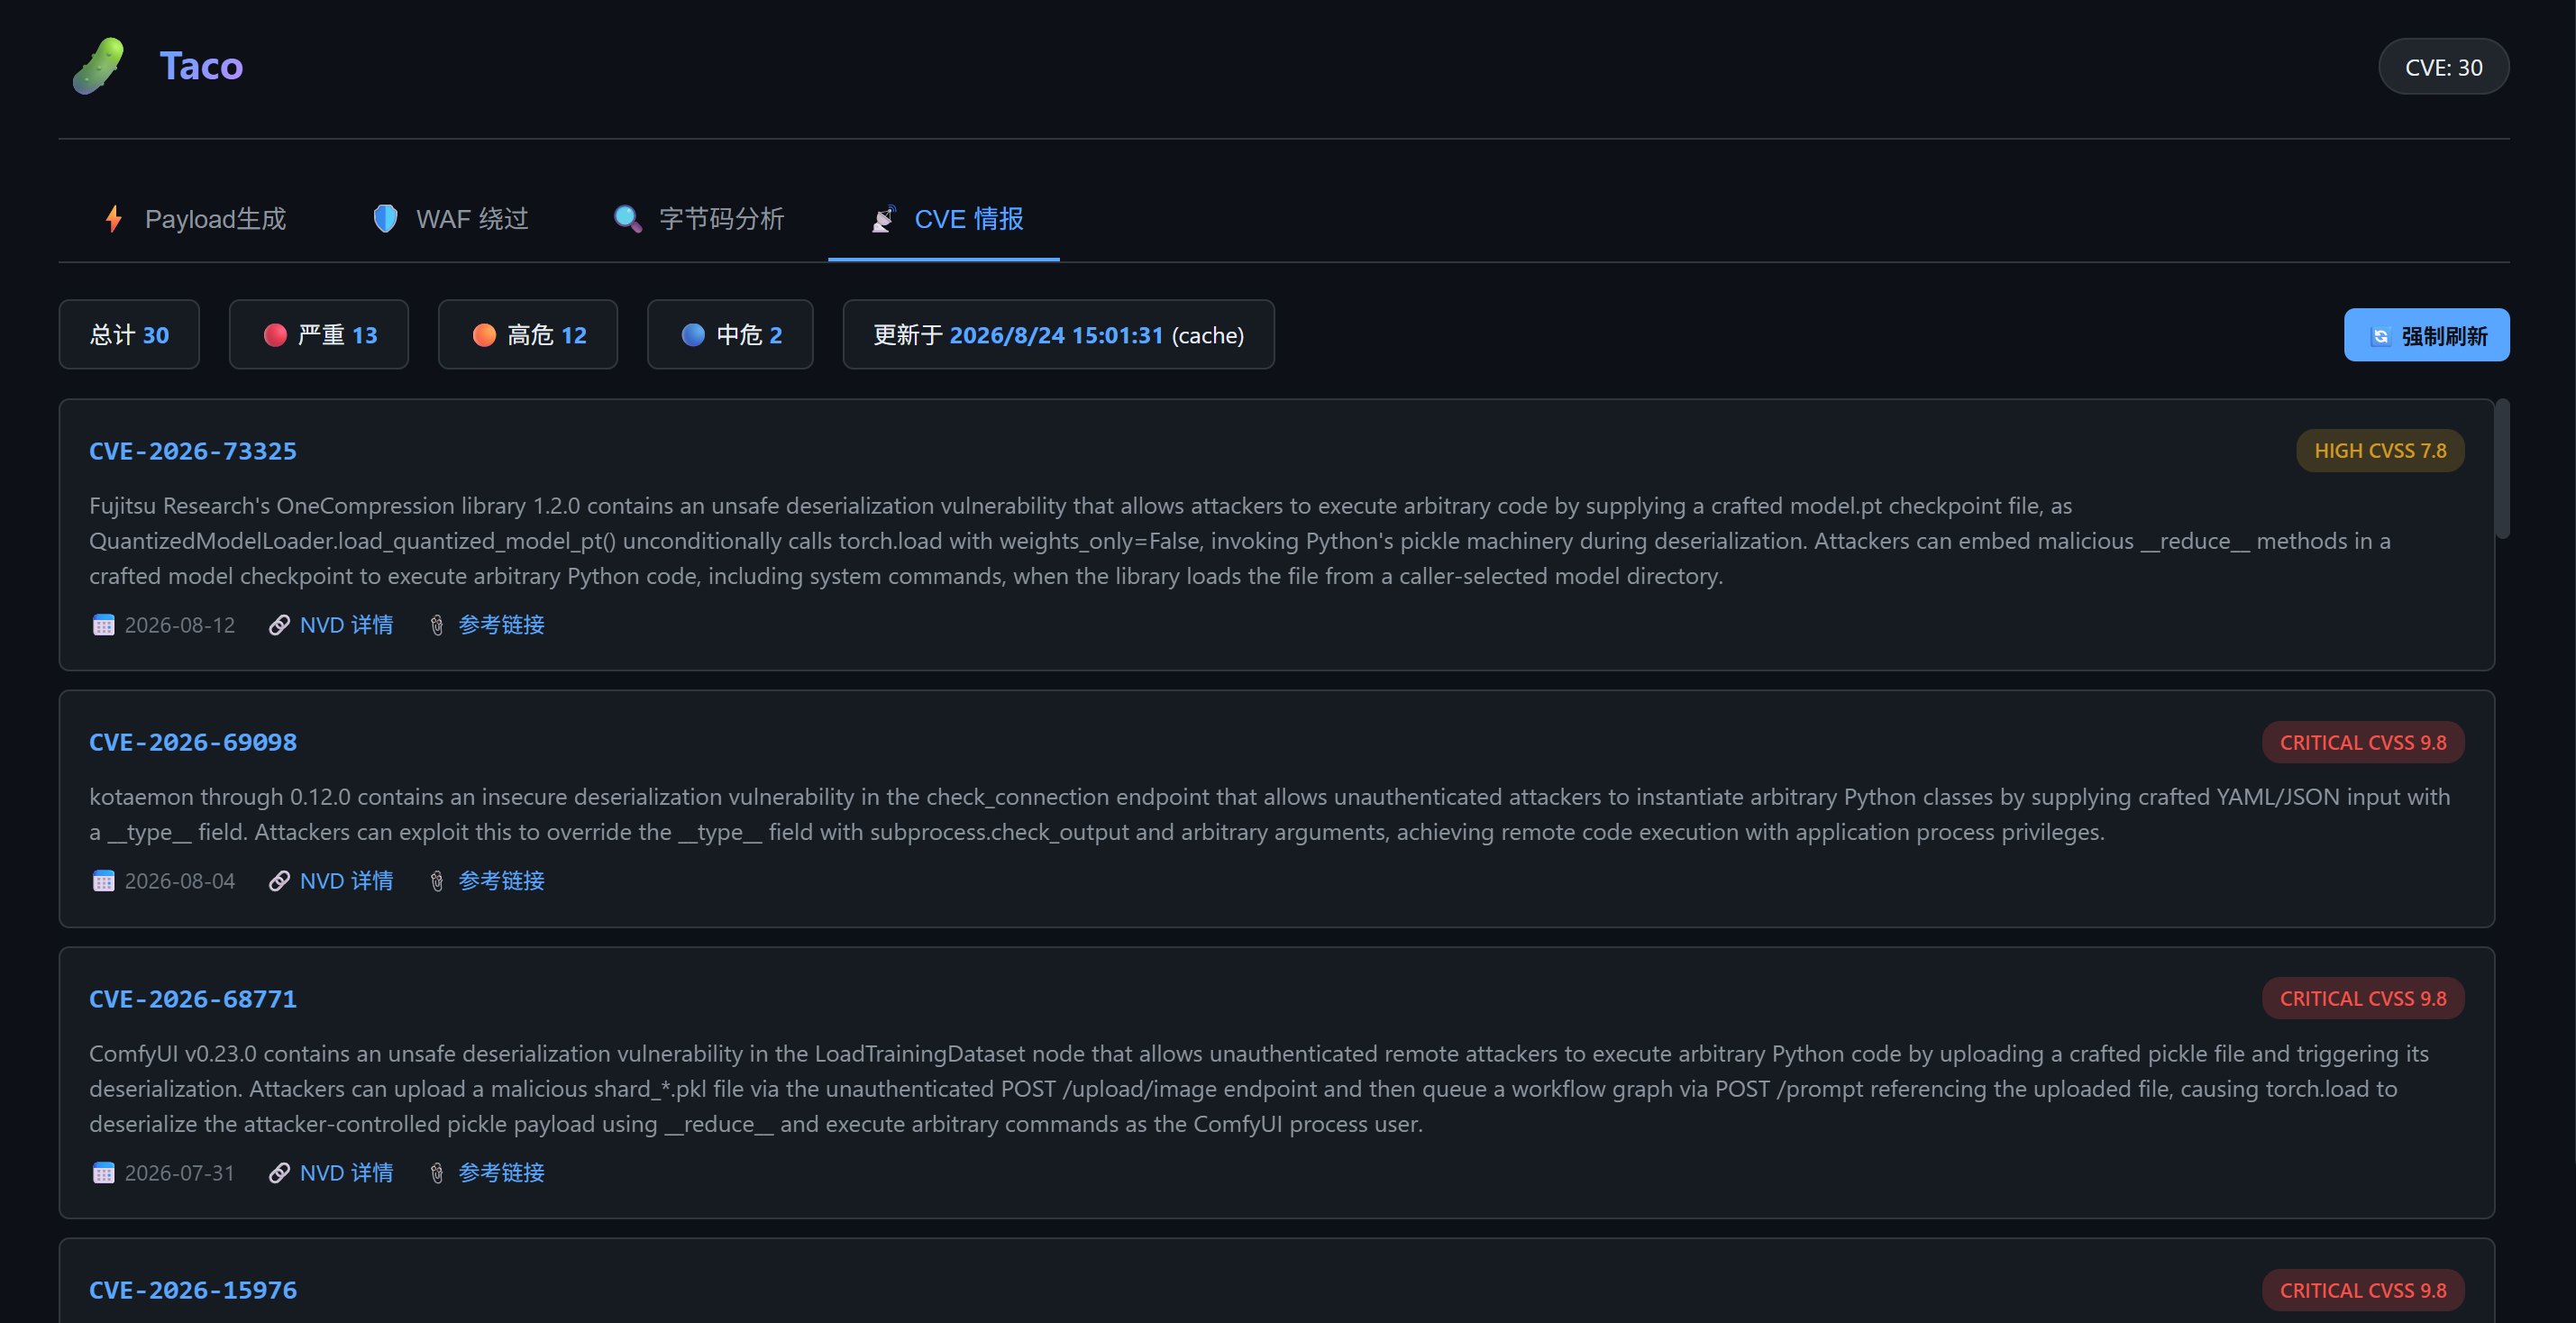Click CRITICAL CVSS 9.8 badge on CVE-2026-69098

click(2363, 743)
